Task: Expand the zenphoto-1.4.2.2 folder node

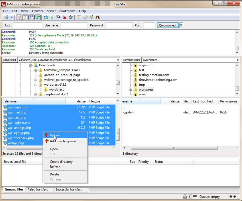Action: tap(36, 95)
